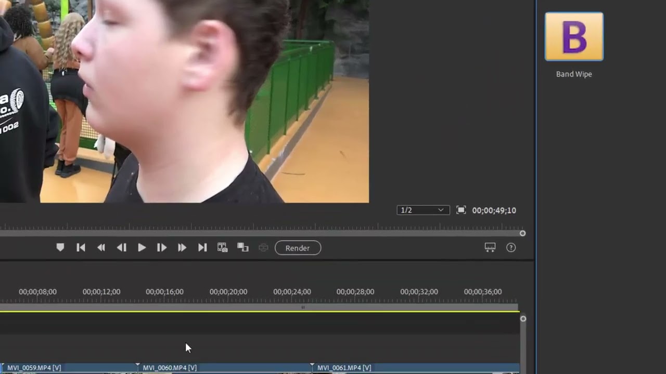666x374 pixels.
Task: Select the MVI_0060.MP4 clip on timeline
Action: [x=225, y=368]
